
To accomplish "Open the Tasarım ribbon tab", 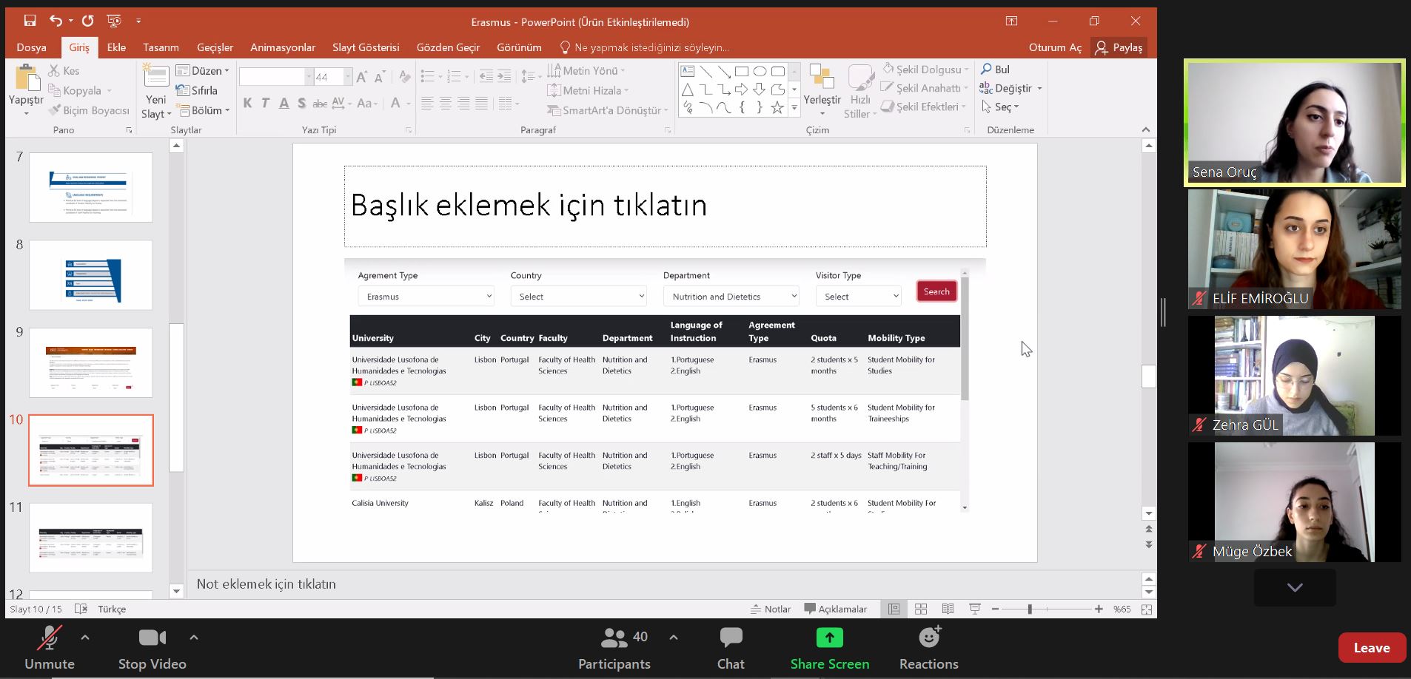I will [161, 47].
